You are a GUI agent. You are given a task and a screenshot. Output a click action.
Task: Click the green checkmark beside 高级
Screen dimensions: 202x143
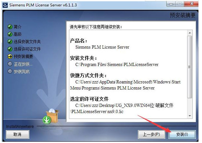coord(10,34)
